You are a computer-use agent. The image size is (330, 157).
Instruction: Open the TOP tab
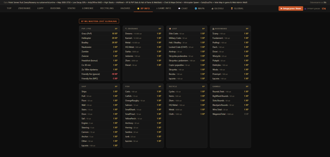point(9,9)
